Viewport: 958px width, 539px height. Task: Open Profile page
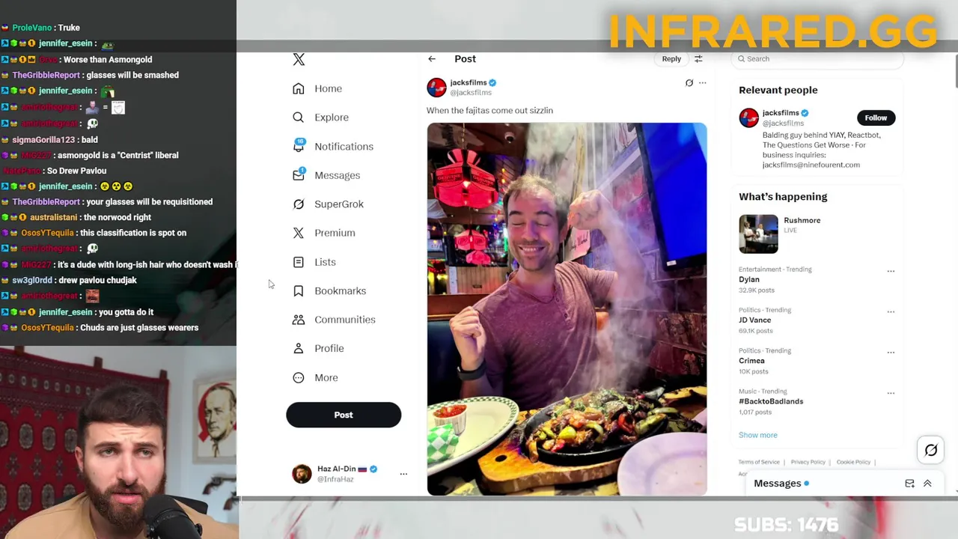tap(329, 348)
